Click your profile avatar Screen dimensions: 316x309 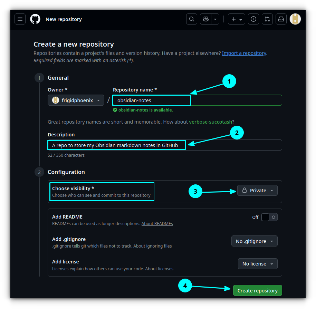pyautogui.click(x=295, y=19)
